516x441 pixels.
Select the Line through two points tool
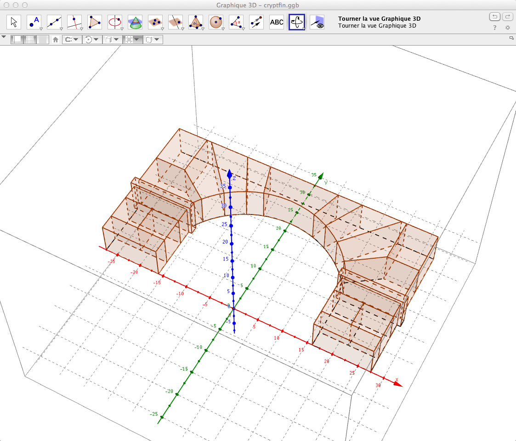tap(54, 22)
